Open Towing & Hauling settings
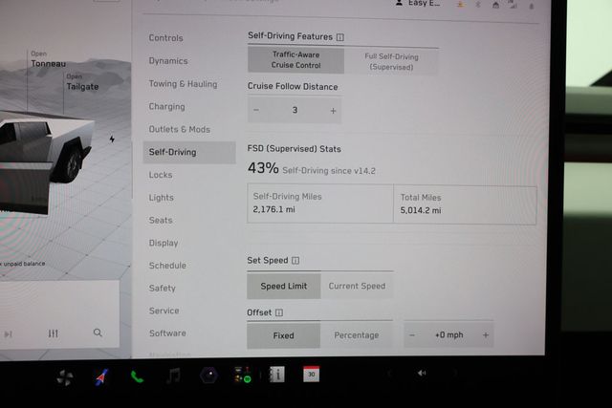Screen dimensions: 612x408 (x=183, y=84)
